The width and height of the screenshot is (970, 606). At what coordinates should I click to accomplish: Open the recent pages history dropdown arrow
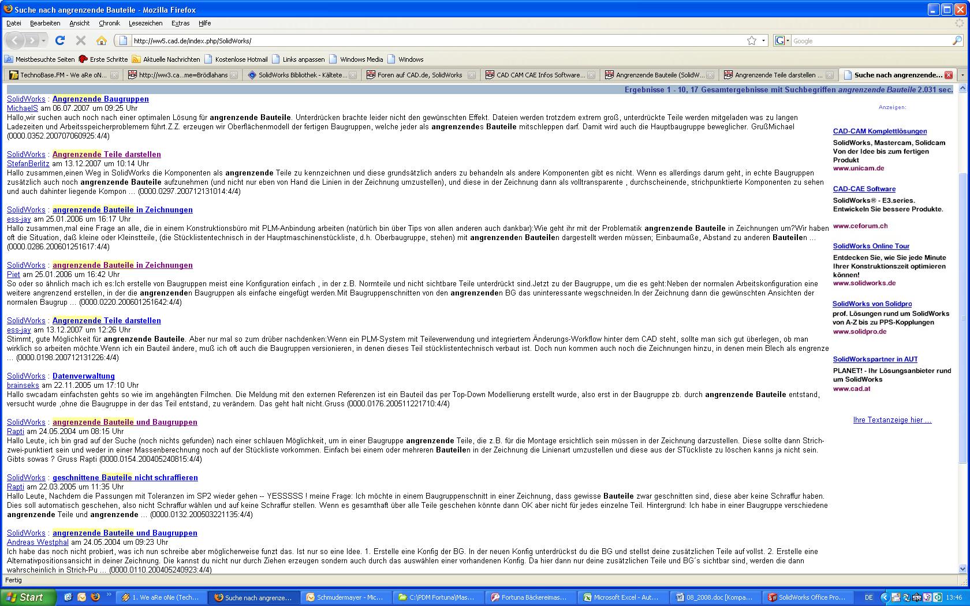[44, 41]
